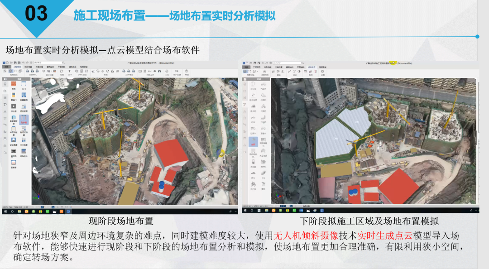
Task: Click tree category icon in 现阶段场地布置 sidebar
Action: tap(5, 84)
